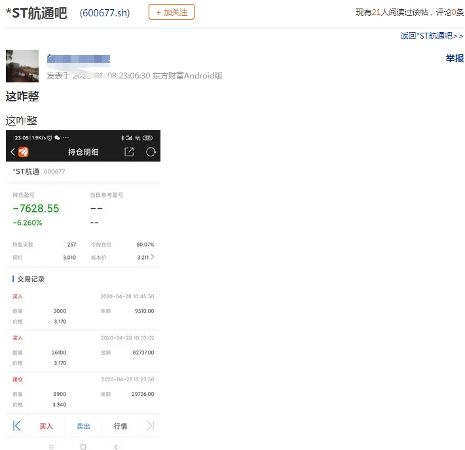Viewport: 465px width, 450px height.
Task: Click the 29726.00 transaction amount
Action: (x=143, y=394)
